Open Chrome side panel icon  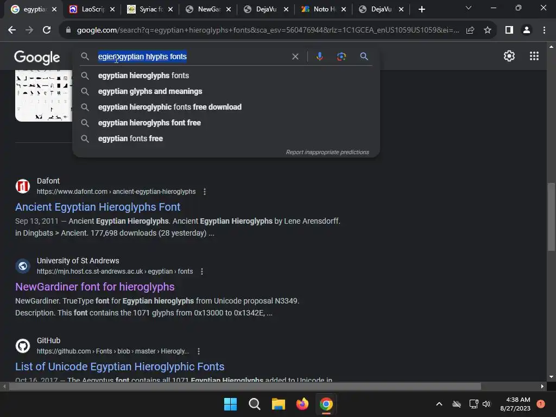509,30
